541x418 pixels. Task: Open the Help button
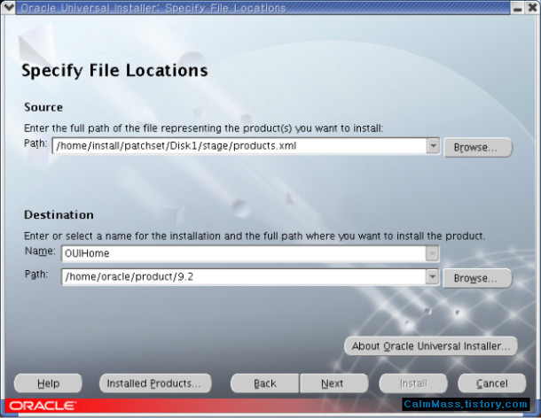[48, 383]
